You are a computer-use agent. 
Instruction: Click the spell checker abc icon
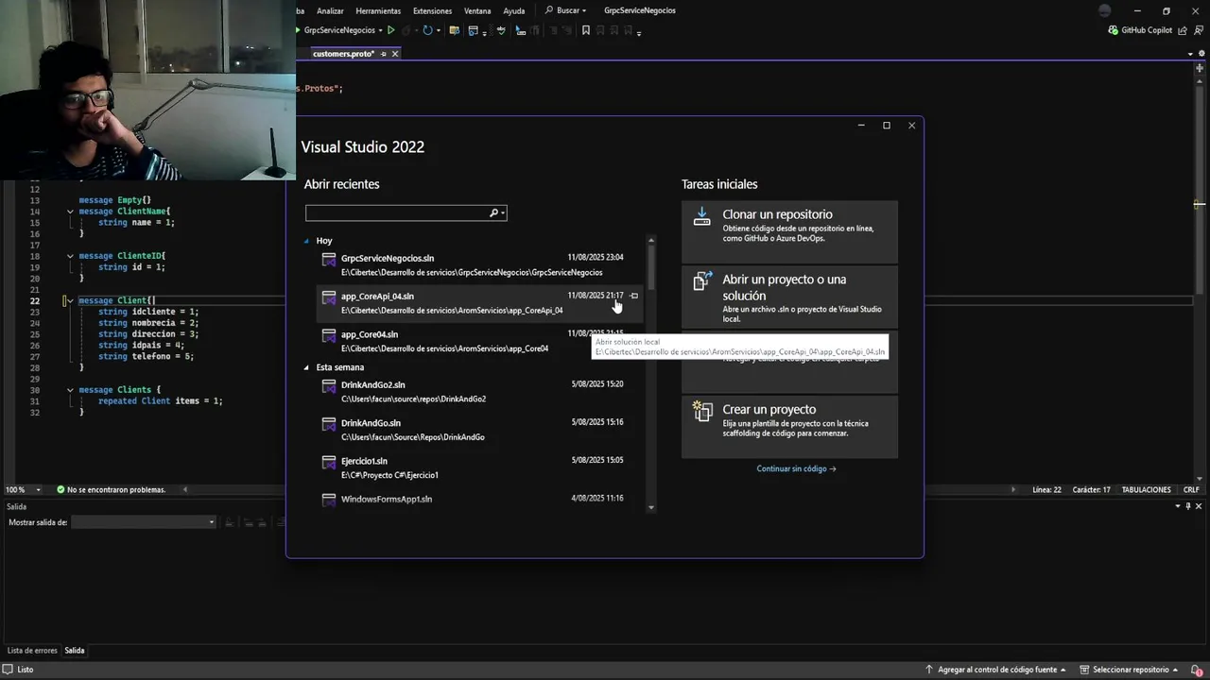(501, 30)
